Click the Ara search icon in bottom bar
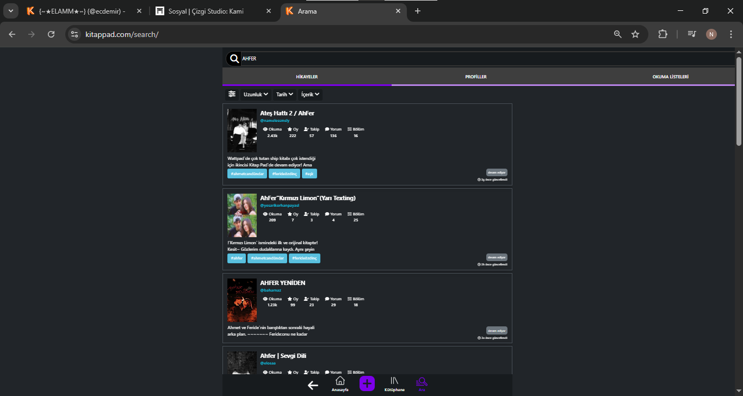Viewport: 743px width, 396px height. point(422,383)
